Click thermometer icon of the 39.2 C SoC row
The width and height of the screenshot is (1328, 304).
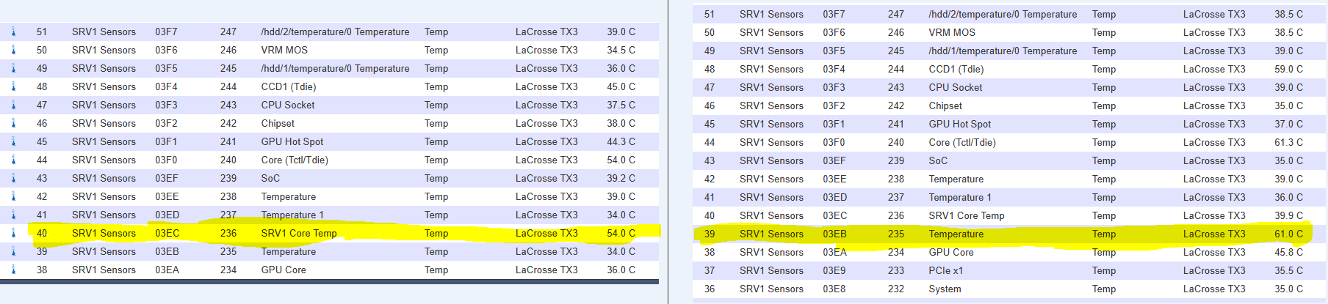click(13, 178)
